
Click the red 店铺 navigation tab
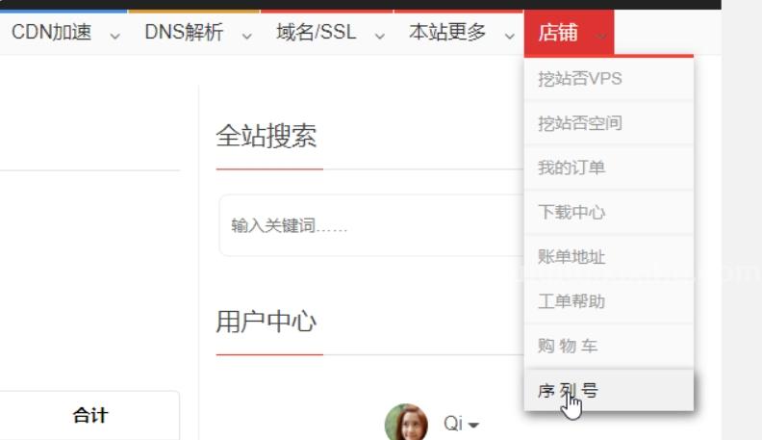pos(558,33)
